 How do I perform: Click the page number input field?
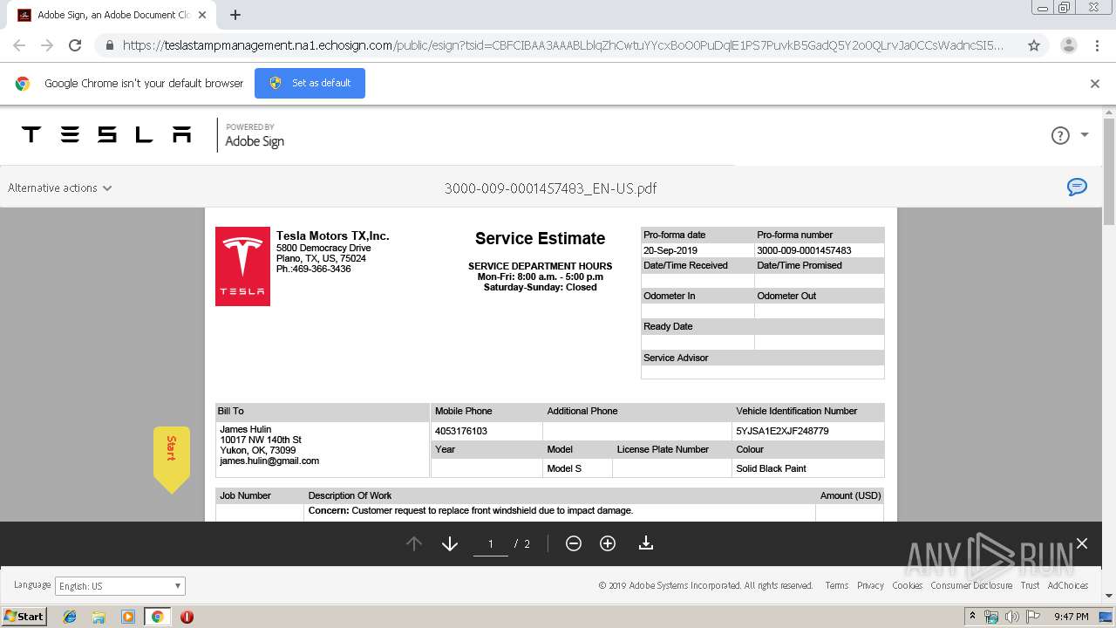(491, 543)
